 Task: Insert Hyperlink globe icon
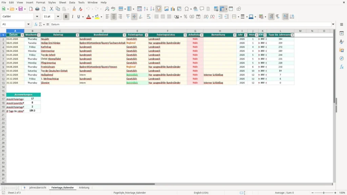pos(196,9)
